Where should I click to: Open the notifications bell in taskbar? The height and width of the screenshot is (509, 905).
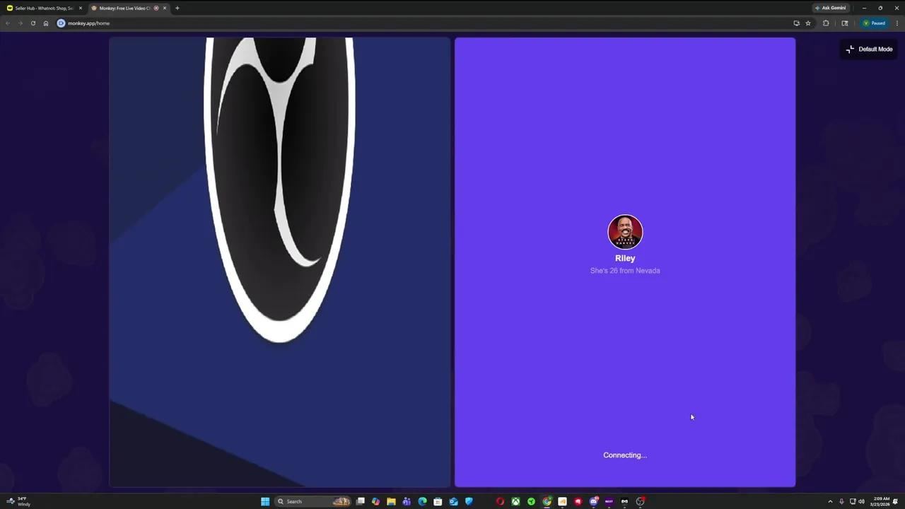point(895,501)
